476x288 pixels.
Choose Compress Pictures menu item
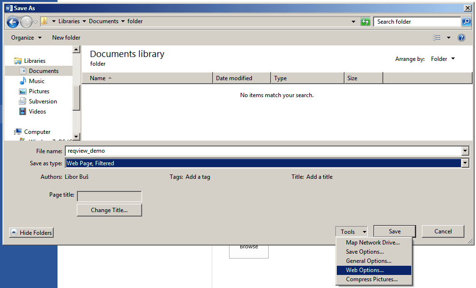[x=374, y=279]
